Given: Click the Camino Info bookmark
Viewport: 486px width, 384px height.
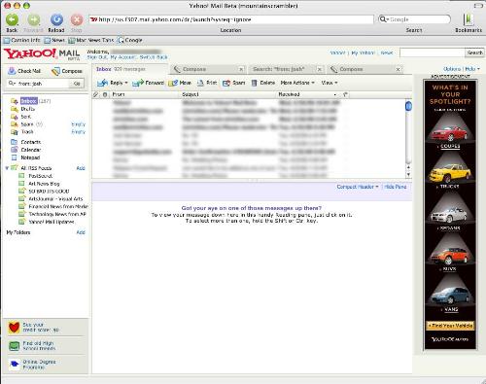Looking at the screenshot, I should point(22,40).
